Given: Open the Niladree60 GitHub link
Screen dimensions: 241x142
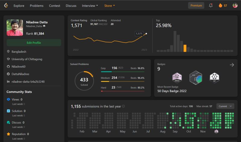Looking at the screenshot, I should tap(18, 66).
